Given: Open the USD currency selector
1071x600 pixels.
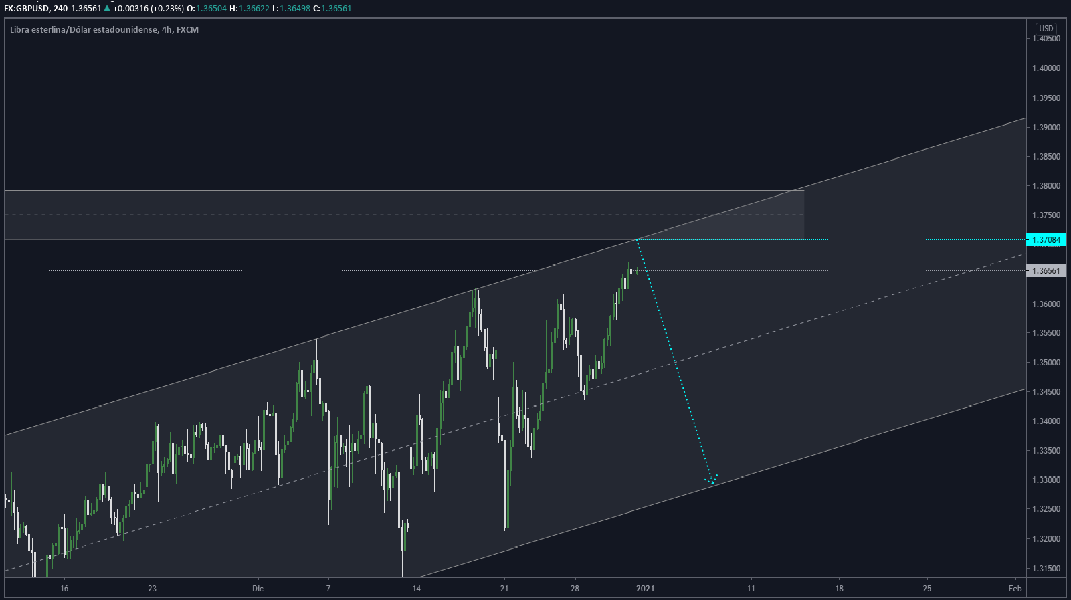Looking at the screenshot, I should point(1046,29).
